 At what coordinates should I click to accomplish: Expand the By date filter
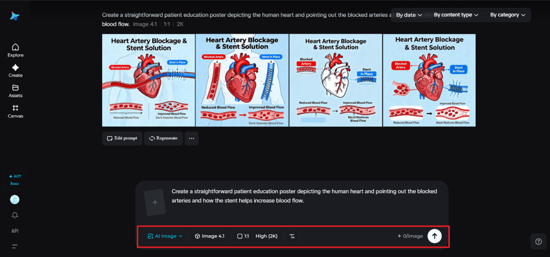coord(409,15)
